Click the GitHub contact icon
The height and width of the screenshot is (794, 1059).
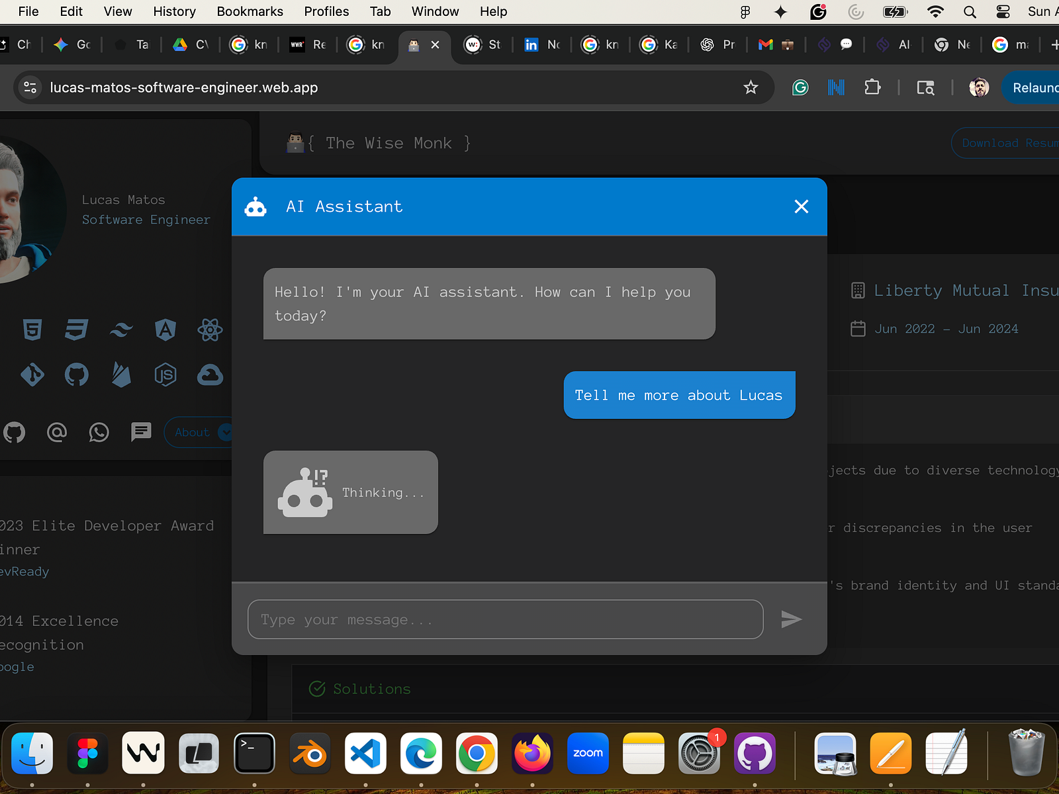[15, 432]
